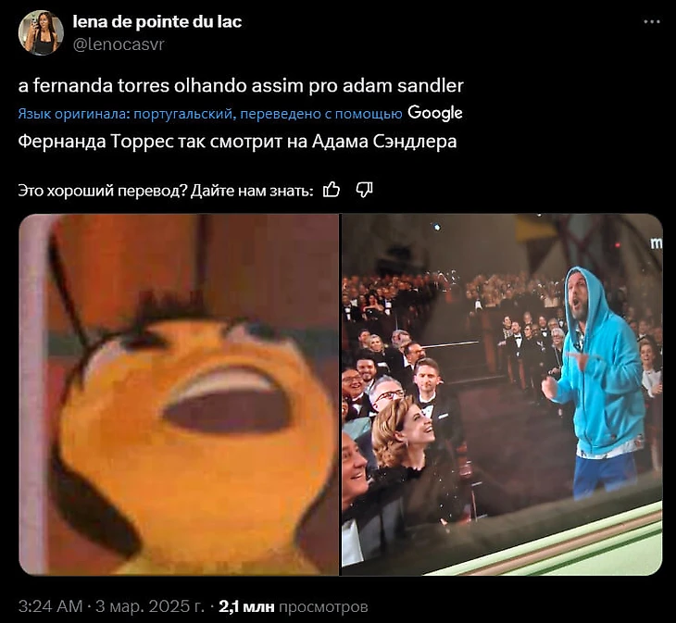676x623 pixels.
Task: Click the Google logo beside the translation note
Action: coord(435,113)
